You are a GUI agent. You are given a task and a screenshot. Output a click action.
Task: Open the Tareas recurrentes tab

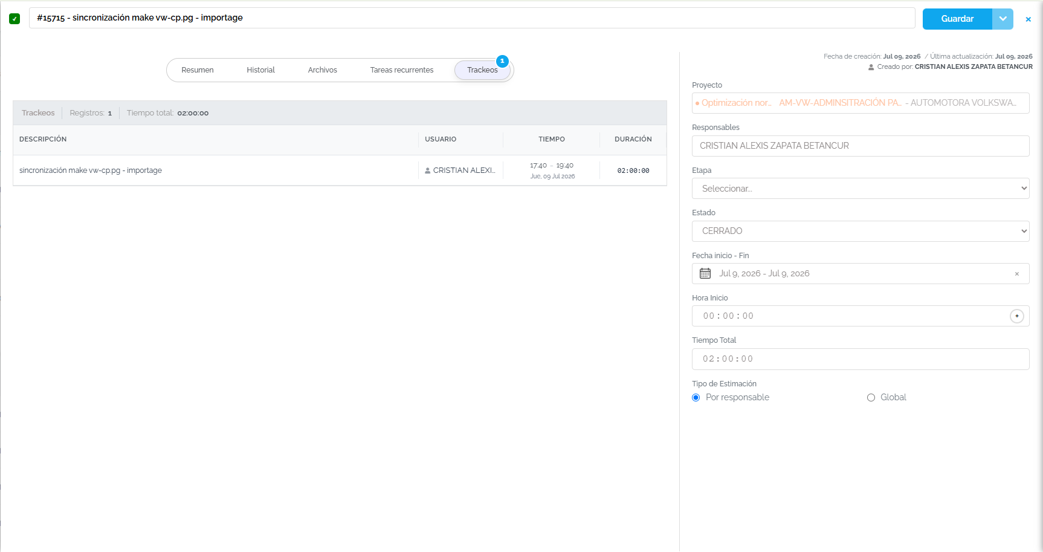click(402, 70)
